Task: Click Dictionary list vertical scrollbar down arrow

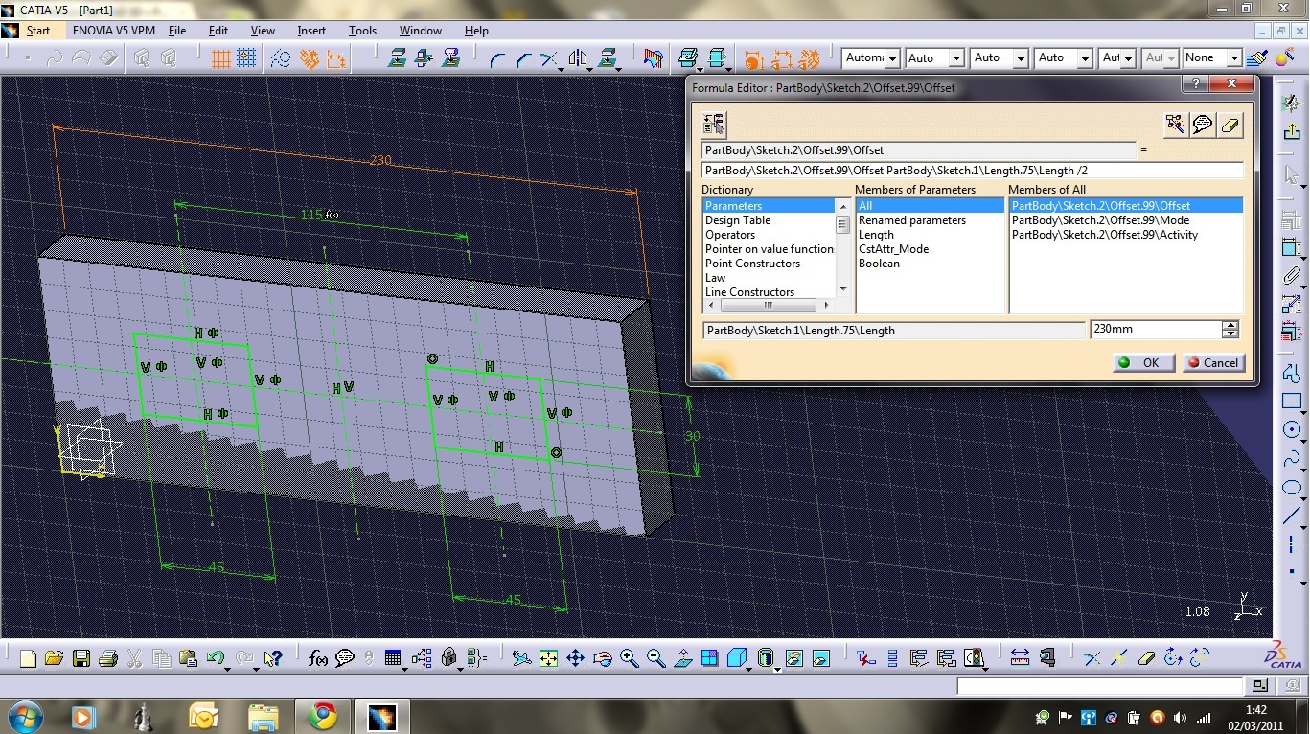Action: click(843, 288)
